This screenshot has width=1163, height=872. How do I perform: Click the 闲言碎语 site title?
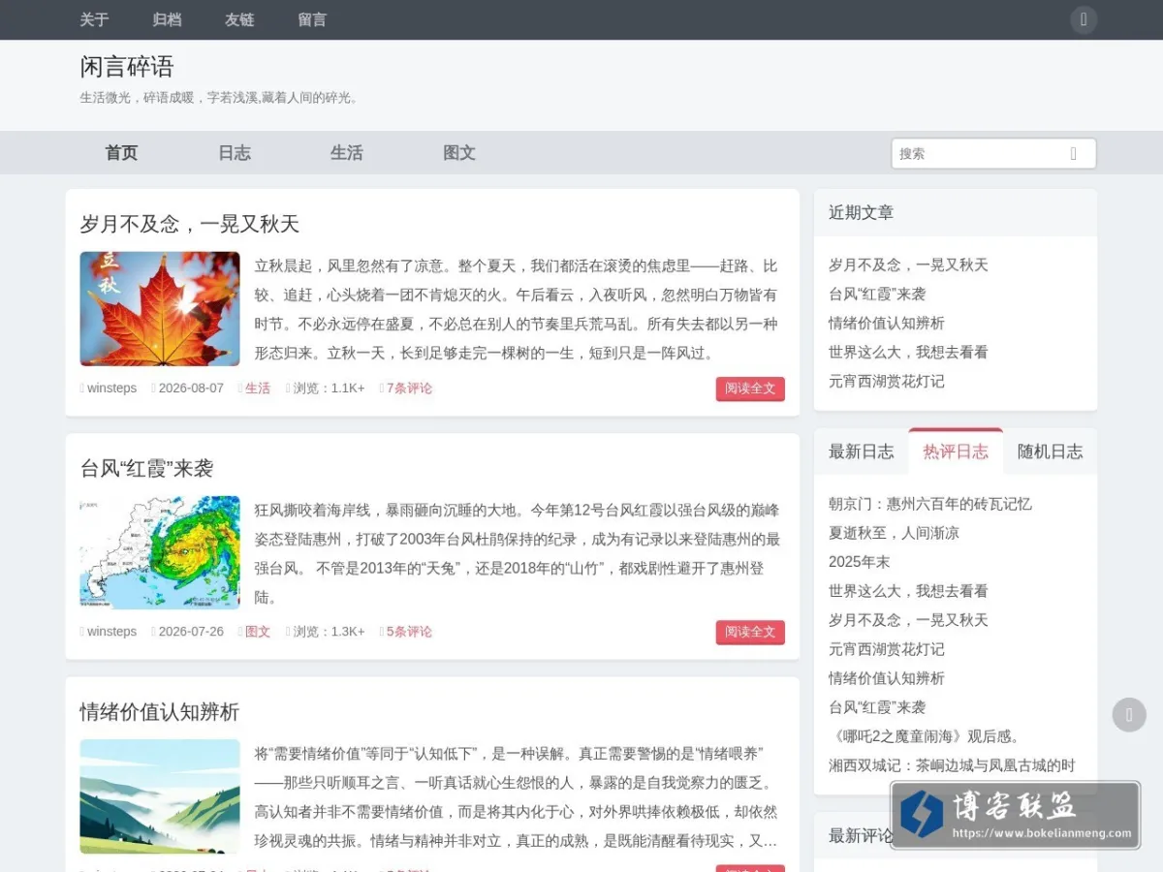[x=127, y=67]
